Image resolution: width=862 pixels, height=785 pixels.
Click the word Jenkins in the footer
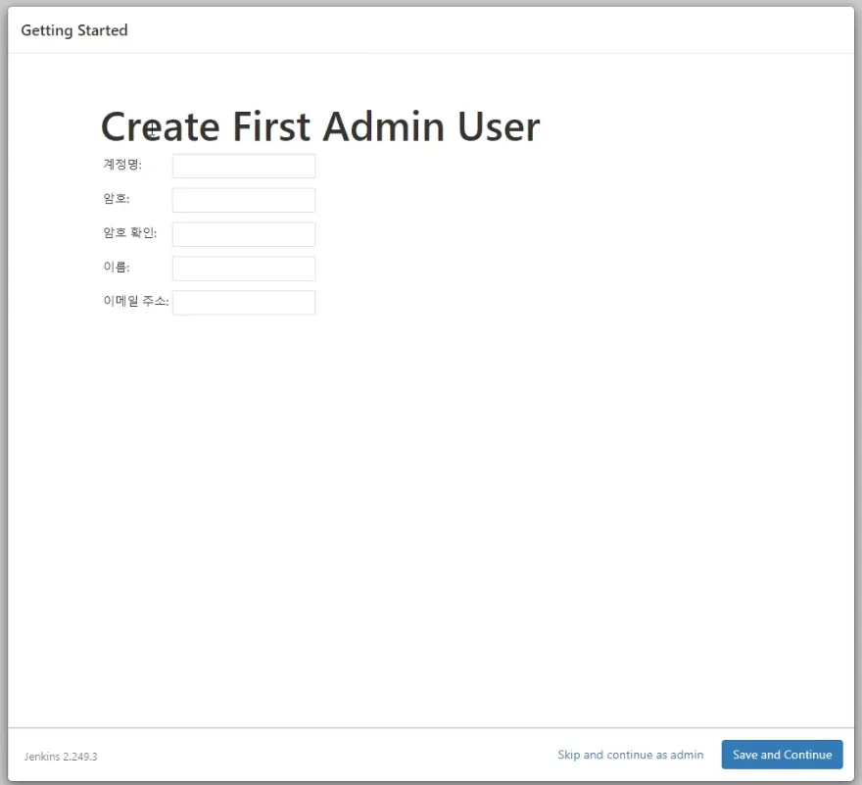42,757
